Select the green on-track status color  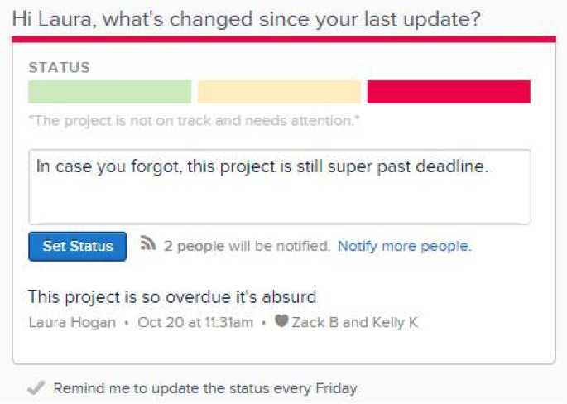click(109, 92)
